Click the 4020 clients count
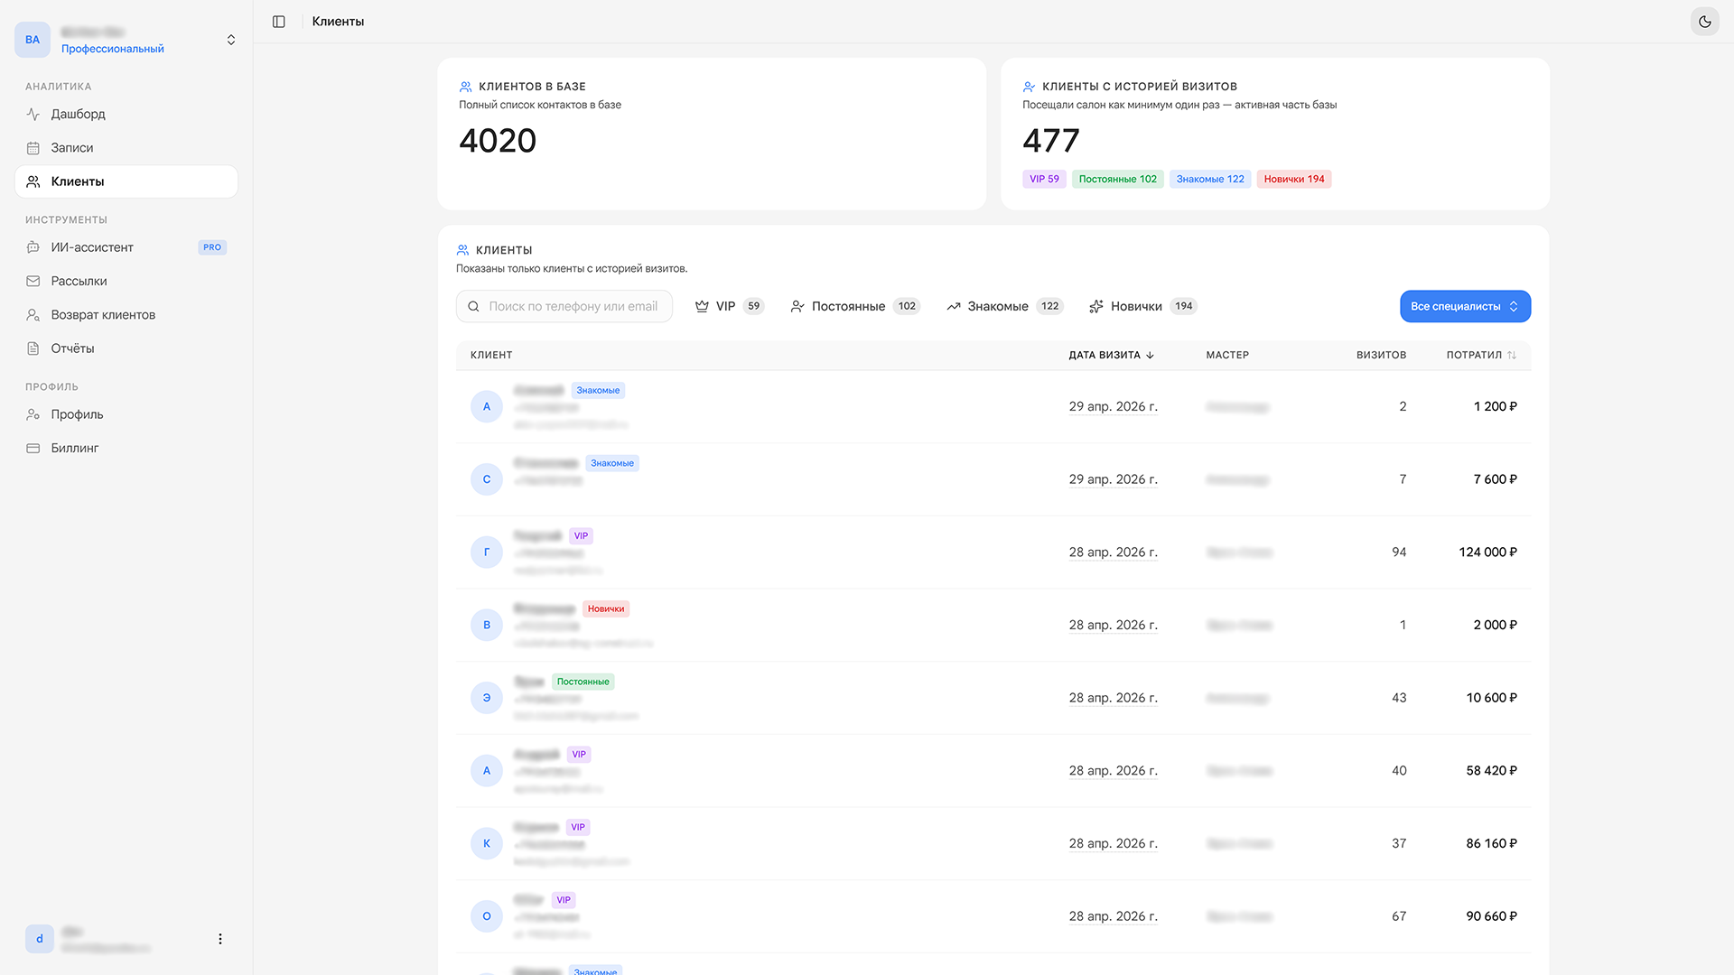1734x975 pixels. coord(498,141)
